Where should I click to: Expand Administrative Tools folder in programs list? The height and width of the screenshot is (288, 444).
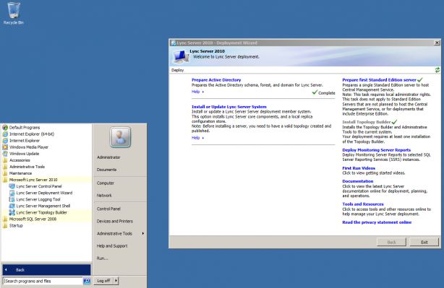point(27,167)
